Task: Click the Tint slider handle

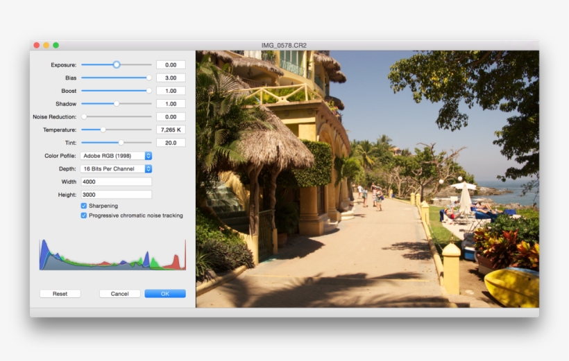Action: click(x=121, y=143)
